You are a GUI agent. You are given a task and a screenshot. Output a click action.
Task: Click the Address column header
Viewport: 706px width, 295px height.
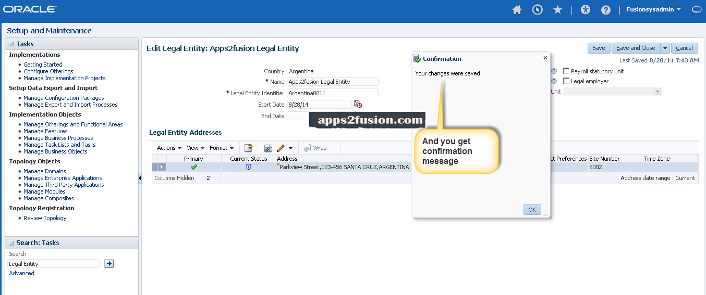[x=287, y=159]
